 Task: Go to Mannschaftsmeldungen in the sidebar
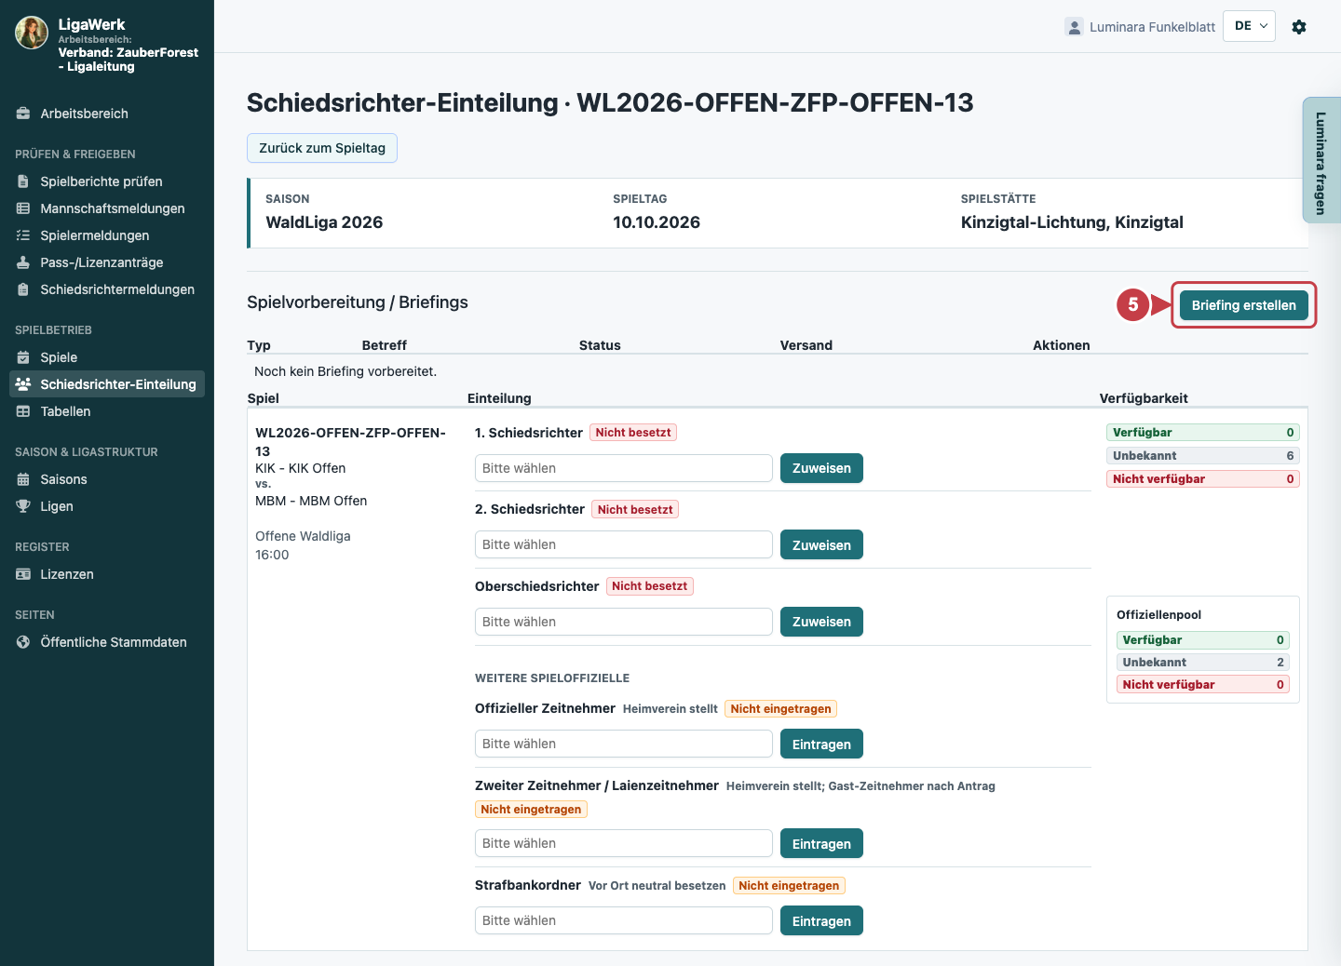(107, 208)
